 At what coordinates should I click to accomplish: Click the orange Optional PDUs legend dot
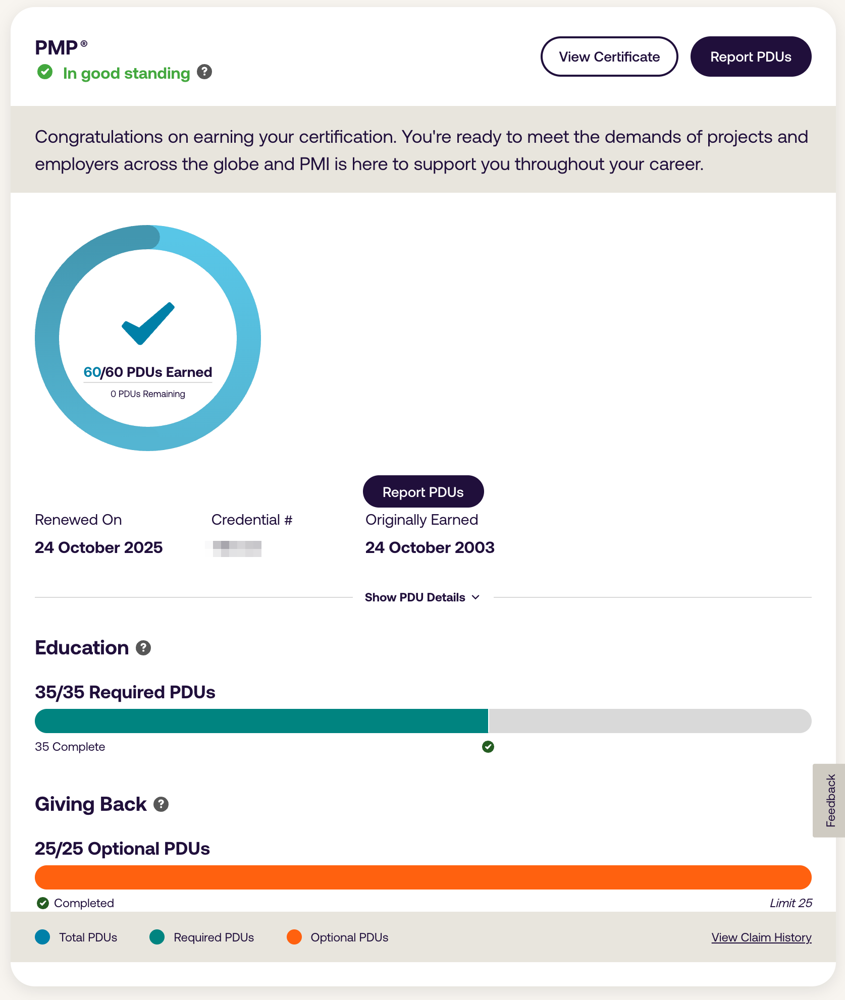pyautogui.click(x=294, y=937)
